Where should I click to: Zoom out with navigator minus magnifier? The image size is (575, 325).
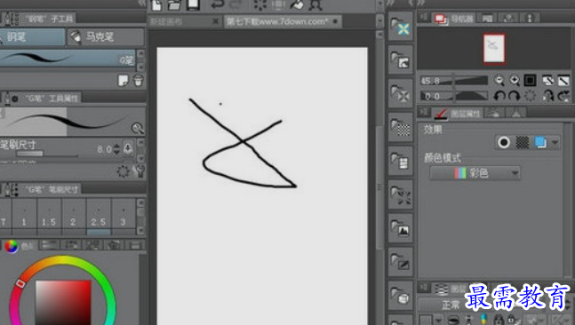tap(499, 80)
